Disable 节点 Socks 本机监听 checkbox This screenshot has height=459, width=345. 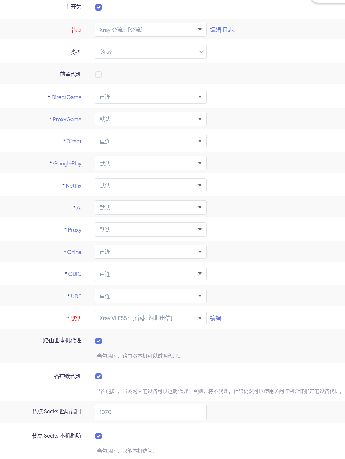tap(98, 436)
